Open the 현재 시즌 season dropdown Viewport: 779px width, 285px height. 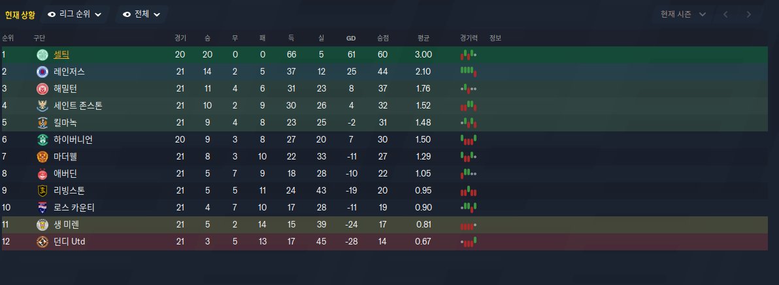click(x=684, y=14)
